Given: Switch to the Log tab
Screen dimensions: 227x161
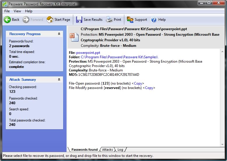Looking at the screenshot, I should click(x=120, y=150).
